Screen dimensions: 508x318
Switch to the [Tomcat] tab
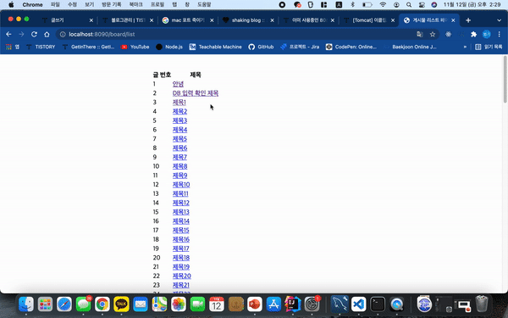tap(368, 20)
